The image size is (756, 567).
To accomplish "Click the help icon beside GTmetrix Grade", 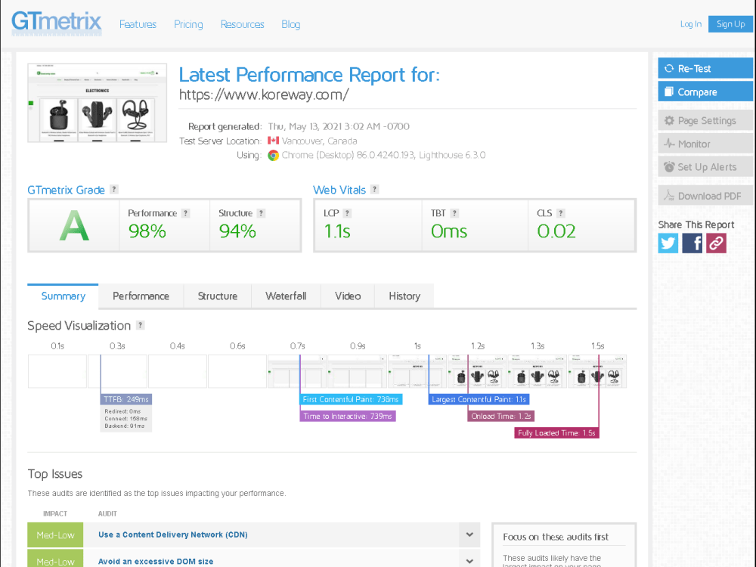I will 114,190.
